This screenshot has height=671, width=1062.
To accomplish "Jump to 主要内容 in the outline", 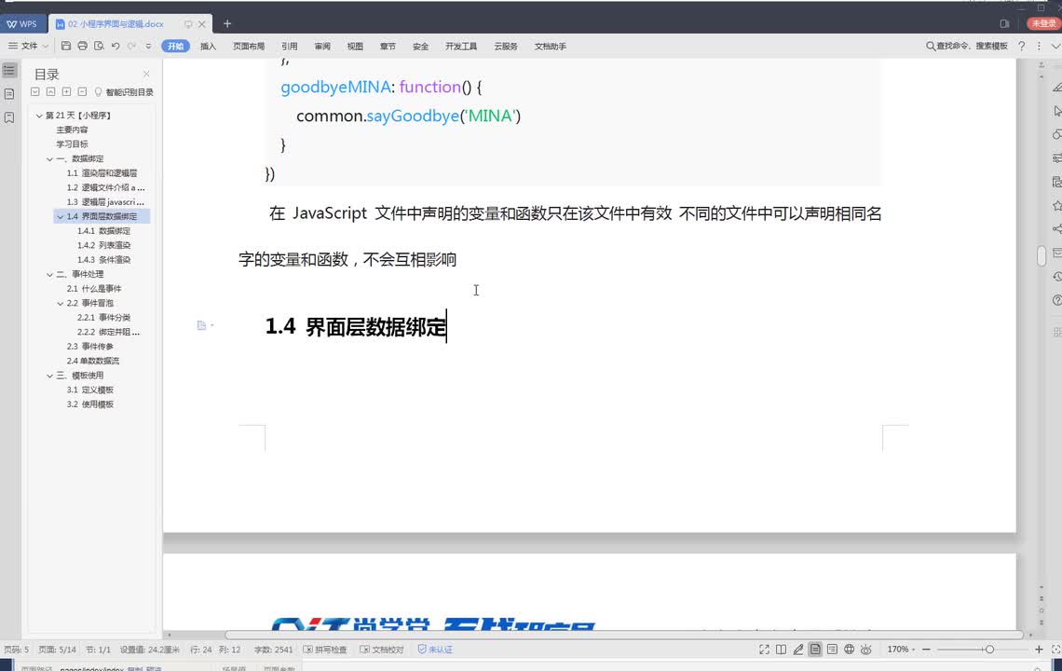I will point(72,130).
